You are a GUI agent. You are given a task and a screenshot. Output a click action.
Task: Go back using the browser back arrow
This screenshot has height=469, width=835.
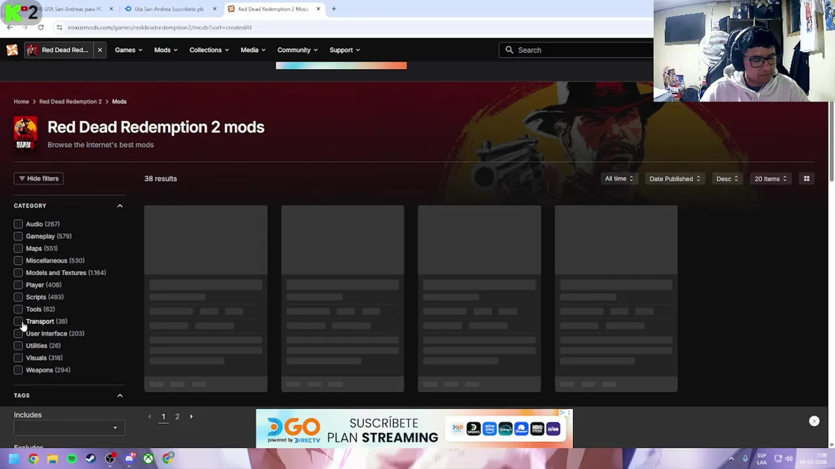9,27
